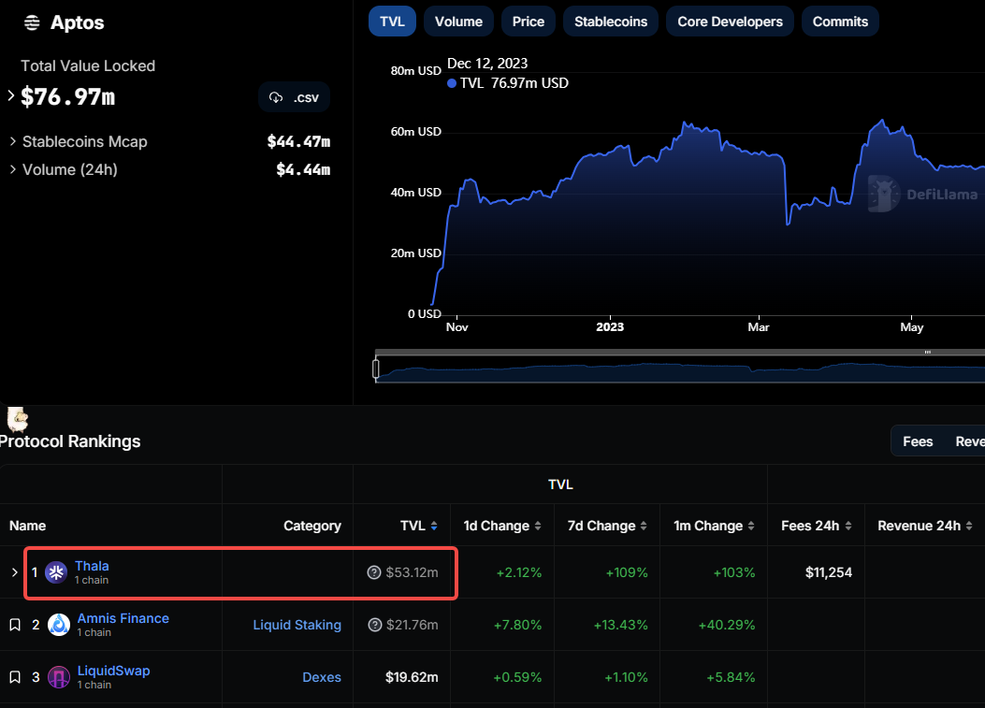
Task: Select the Fees rankings tab
Action: [918, 441]
